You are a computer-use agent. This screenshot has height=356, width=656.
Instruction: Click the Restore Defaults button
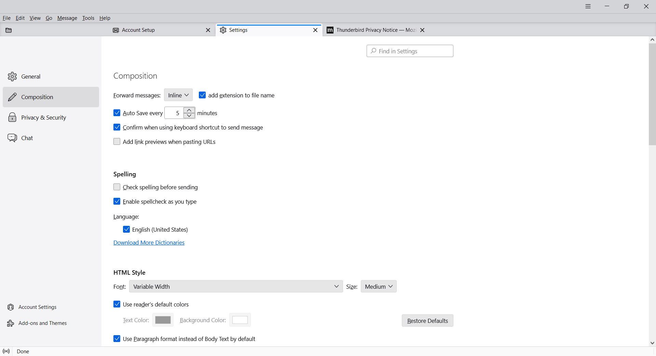pyautogui.click(x=427, y=321)
